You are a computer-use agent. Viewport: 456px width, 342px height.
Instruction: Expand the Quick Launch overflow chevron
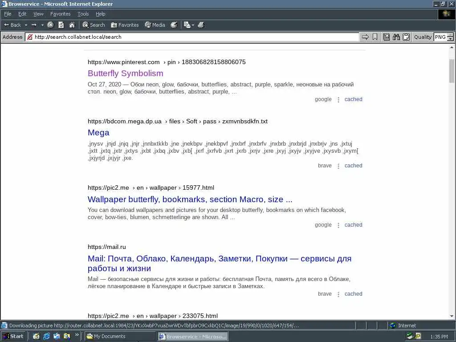click(x=77, y=335)
